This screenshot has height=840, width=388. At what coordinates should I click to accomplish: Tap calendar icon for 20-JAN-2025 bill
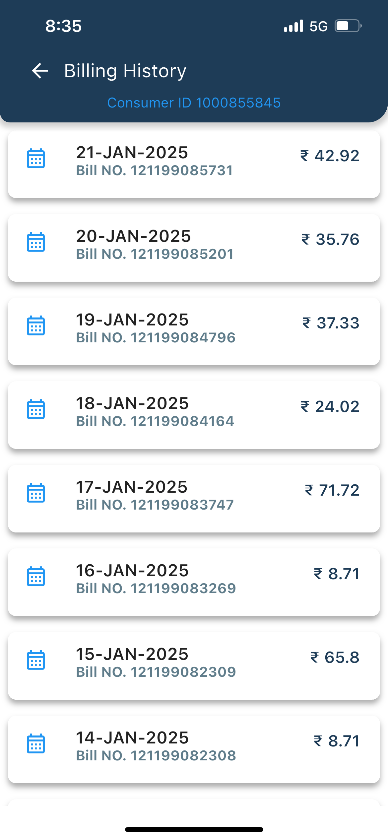click(x=36, y=242)
